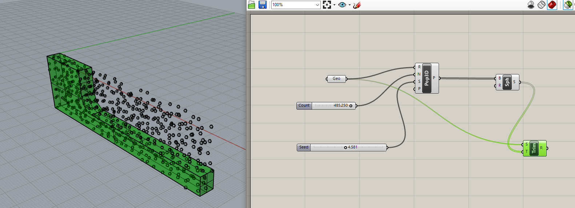Click the N input of Pop3D

click(x=419, y=74)
